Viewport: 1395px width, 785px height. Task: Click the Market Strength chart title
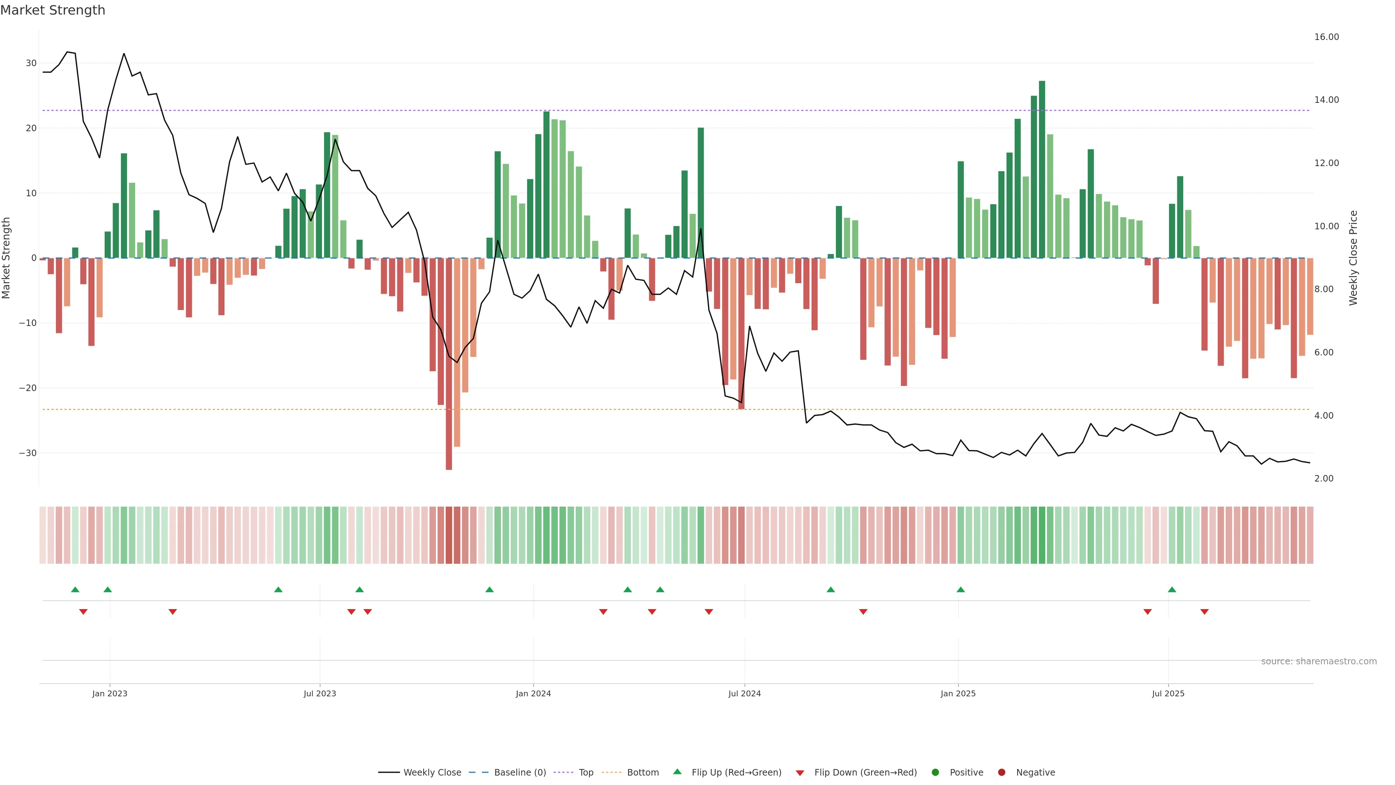tap(53, 10)
